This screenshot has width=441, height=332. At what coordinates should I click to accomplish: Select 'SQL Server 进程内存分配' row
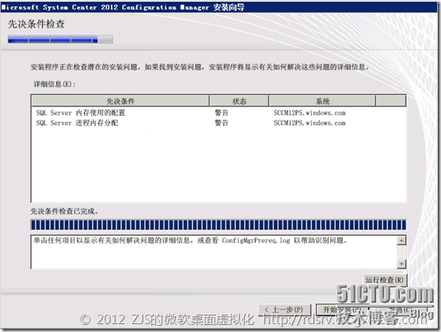click(219, 123)
